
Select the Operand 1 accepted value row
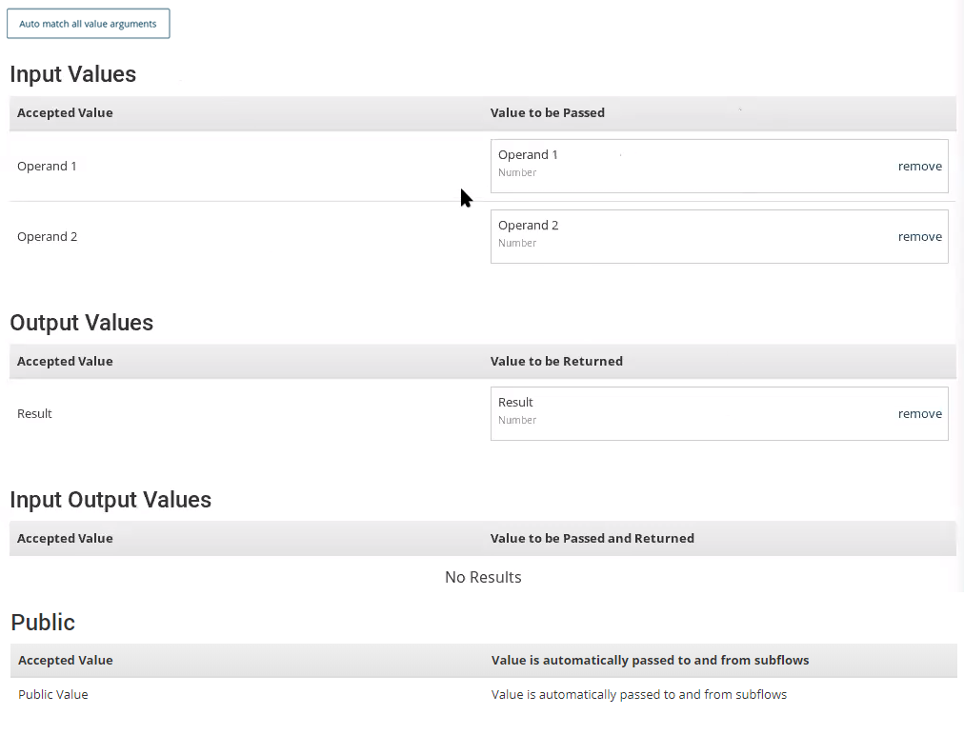point(47,166)
